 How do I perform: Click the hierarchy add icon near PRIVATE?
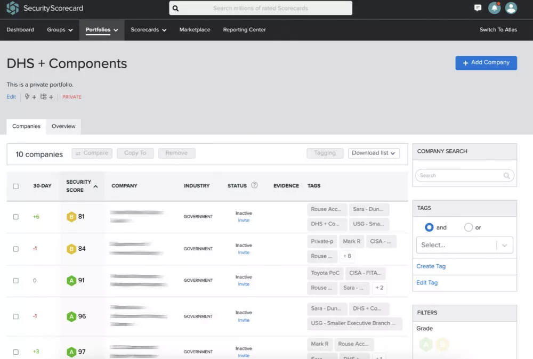click(x=47, y=97)
